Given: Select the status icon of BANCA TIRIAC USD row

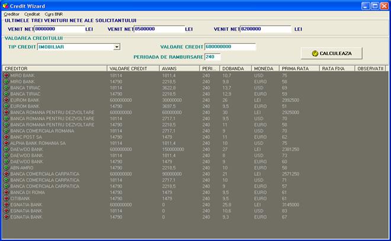Looking at the screenshot, I should coord(7,88).
